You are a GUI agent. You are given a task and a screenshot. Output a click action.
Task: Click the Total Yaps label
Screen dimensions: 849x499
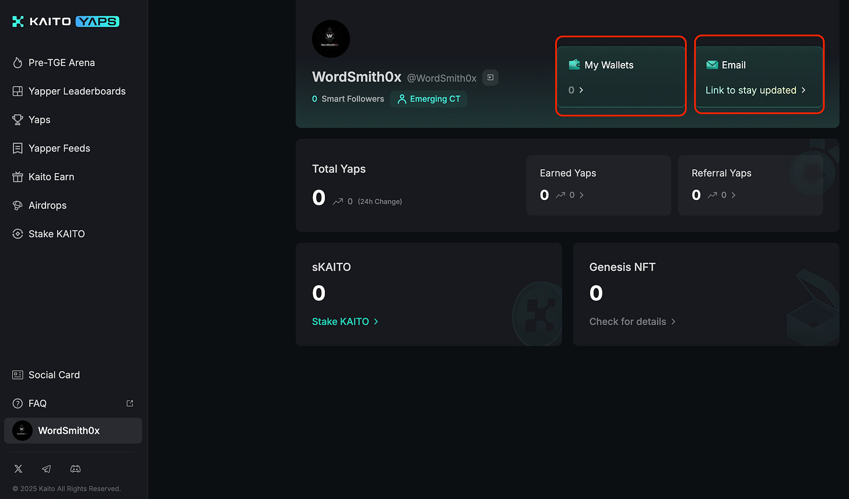click(339, 169)
